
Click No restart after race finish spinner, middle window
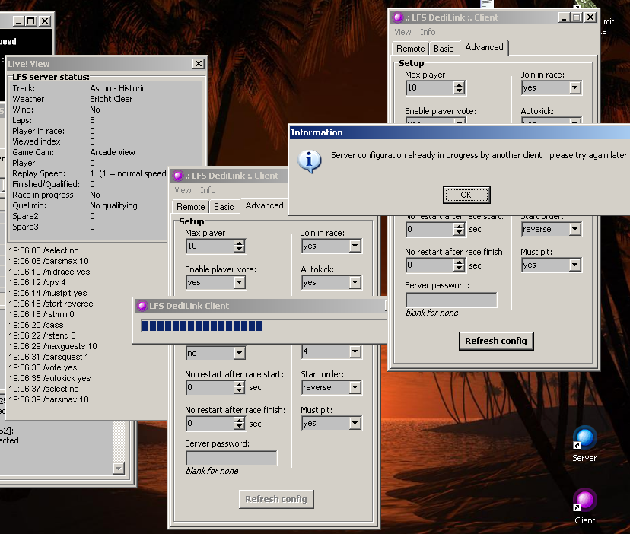click(x=239, y=423)
